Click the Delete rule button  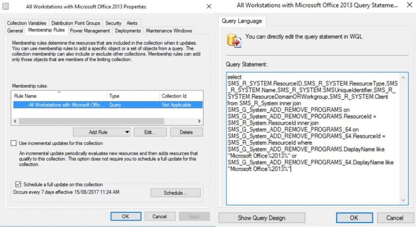click(x=186, y=132)
